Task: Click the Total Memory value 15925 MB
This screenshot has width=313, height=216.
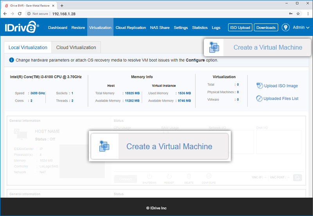Action: coord(132,93)
